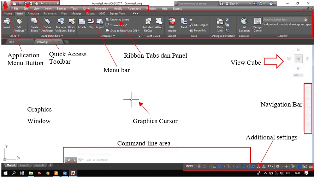Click the Undo arrow in Quick Access
The height and width of the screenshot is (178, 314).
click(42, 4)
